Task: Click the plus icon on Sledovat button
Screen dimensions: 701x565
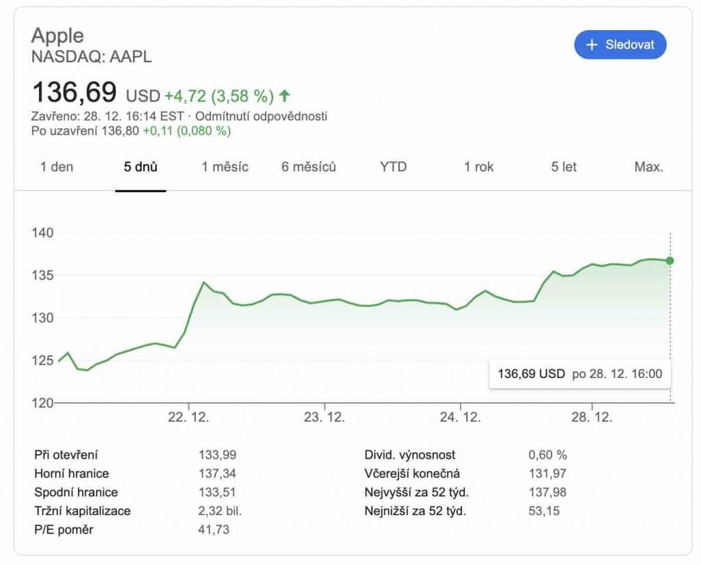Action: pos(592,45)
